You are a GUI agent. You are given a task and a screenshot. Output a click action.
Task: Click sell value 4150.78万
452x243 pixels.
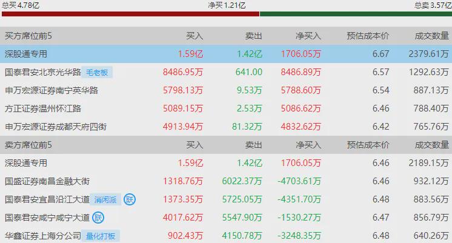coord(242,236)
